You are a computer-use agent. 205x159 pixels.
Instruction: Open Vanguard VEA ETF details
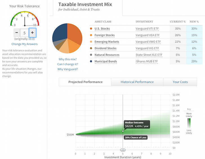pos(148,35)
